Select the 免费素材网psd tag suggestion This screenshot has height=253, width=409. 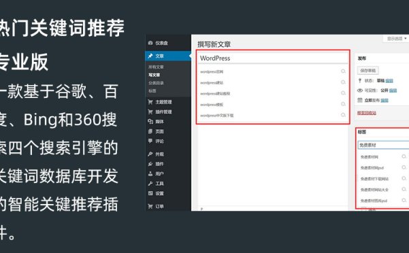[372, 168]
